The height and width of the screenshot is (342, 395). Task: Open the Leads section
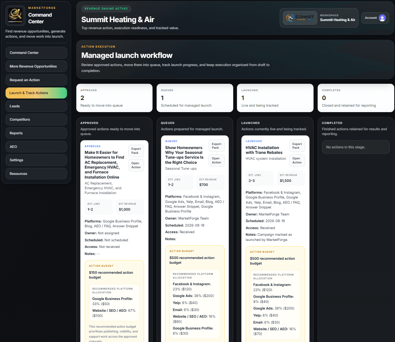tap(36, 106)
